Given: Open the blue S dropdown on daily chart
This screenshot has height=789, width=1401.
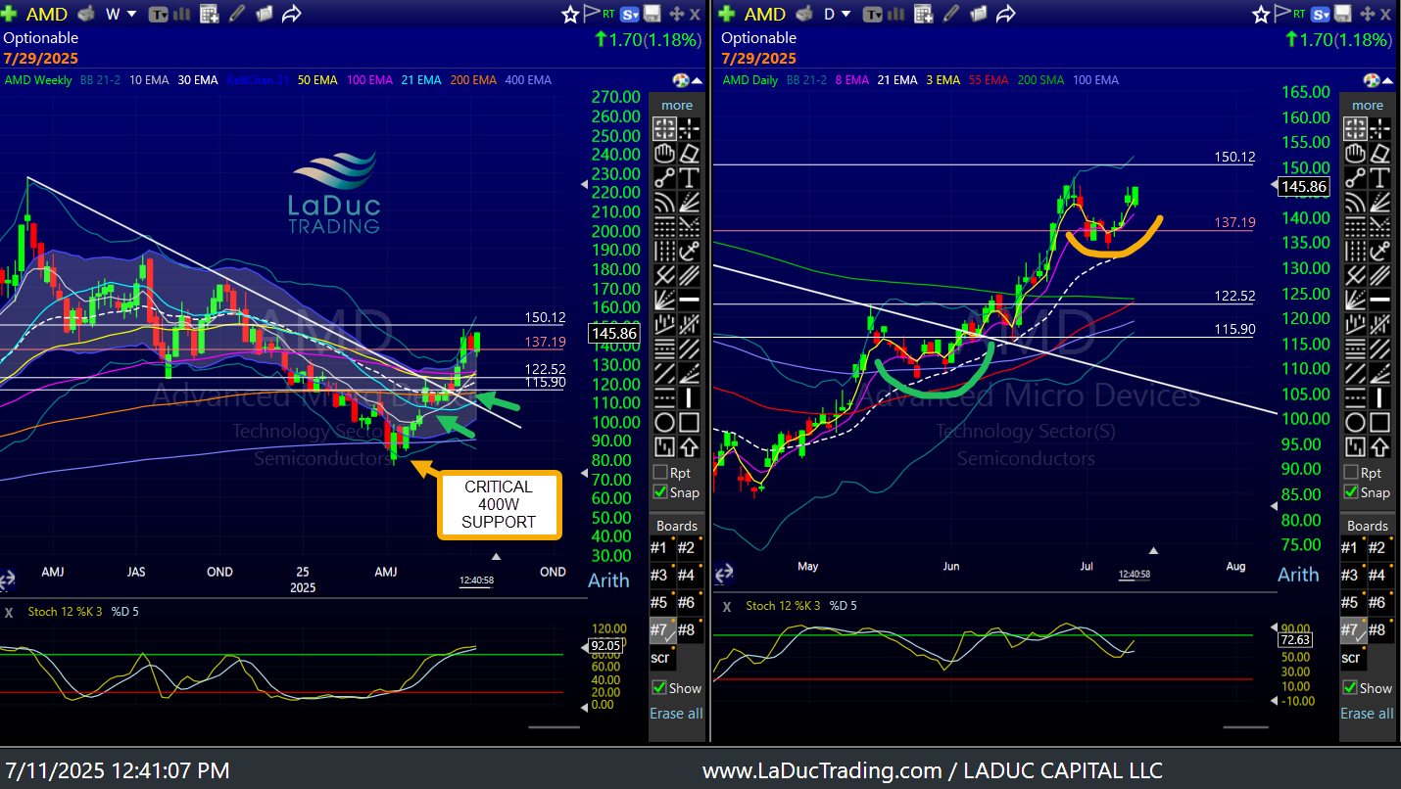Looking at the screenshot, I should (x=1320, y=14).
